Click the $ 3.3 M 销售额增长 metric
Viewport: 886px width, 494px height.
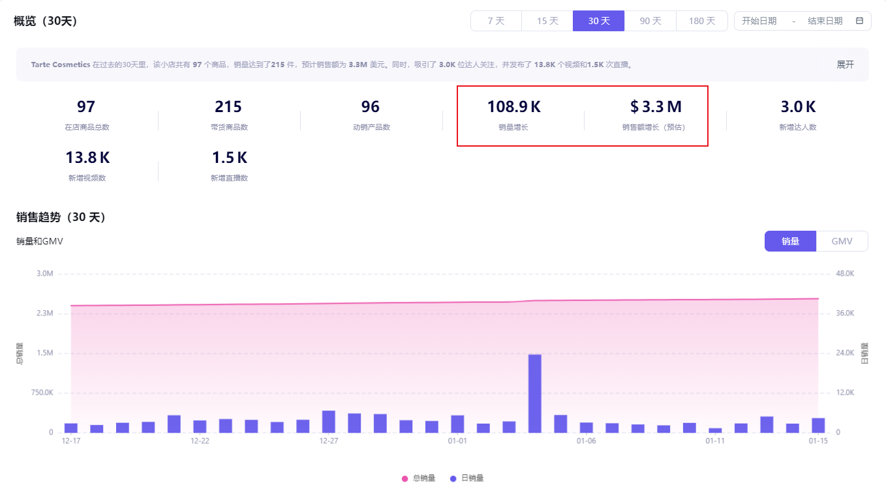655,114
